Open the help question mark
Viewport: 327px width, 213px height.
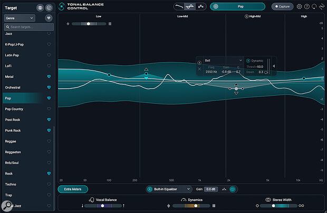point(306,7)
